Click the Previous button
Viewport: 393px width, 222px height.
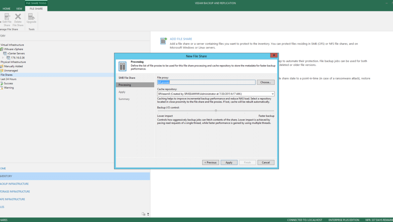pyautogui.click(x=211, y=163)
